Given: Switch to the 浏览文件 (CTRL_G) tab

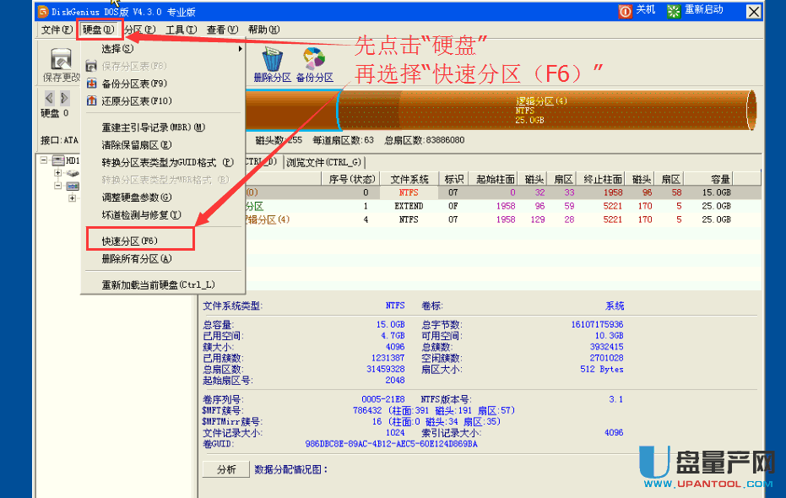Looking at the screenshot, I should click(x=324, y=162).
